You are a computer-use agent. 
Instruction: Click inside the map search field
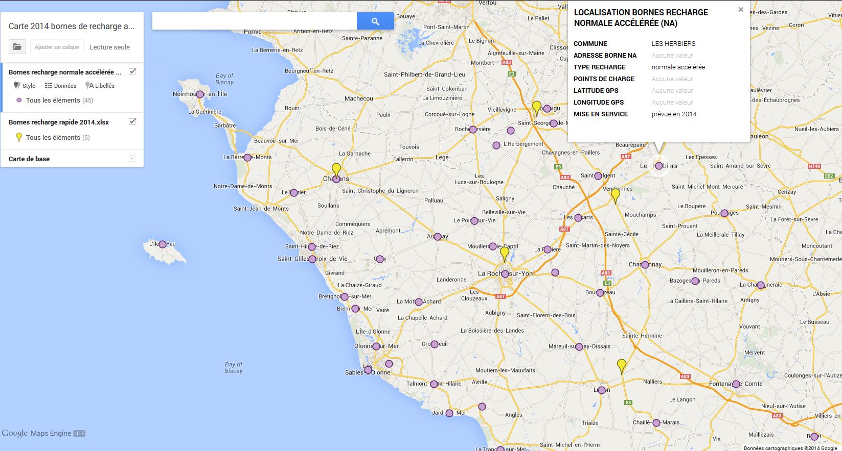click(255, 21)
